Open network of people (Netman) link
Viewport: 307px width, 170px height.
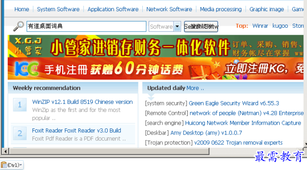click(x=247, y=113)
